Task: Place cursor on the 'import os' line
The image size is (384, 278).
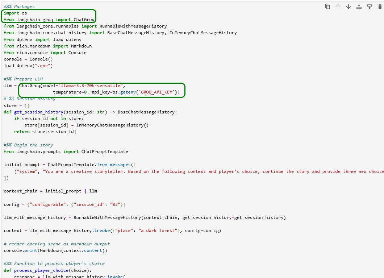Action: coord(15,13)
